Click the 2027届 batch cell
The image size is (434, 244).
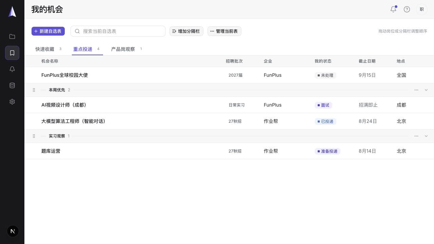[236, 75]
